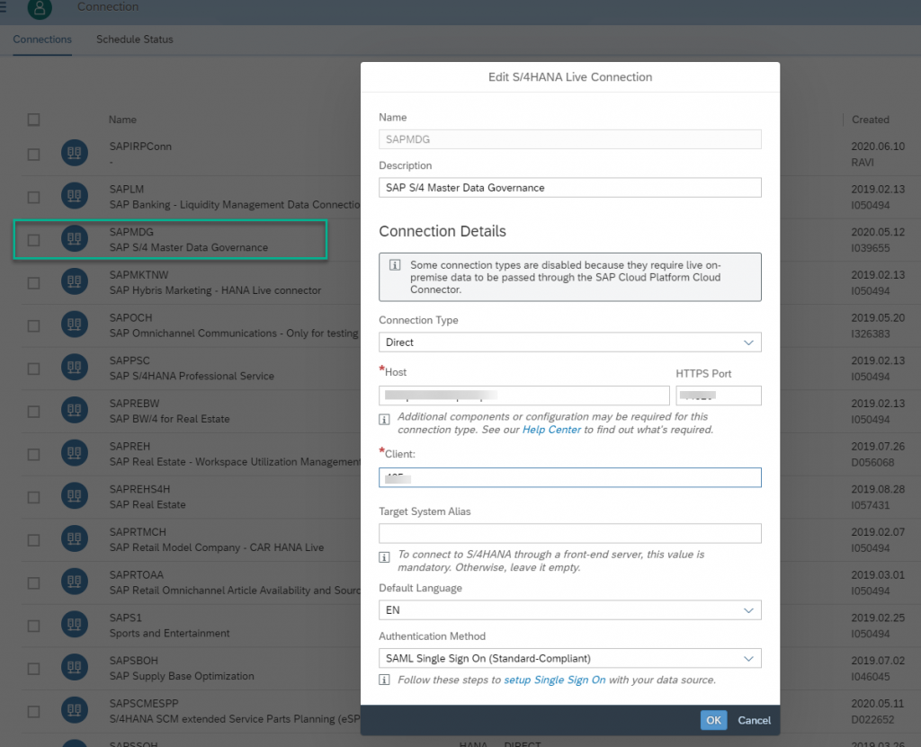Screen dimensions: 921x747
Task: Click the SAPMDG connection icon
Action: point(75,238)
